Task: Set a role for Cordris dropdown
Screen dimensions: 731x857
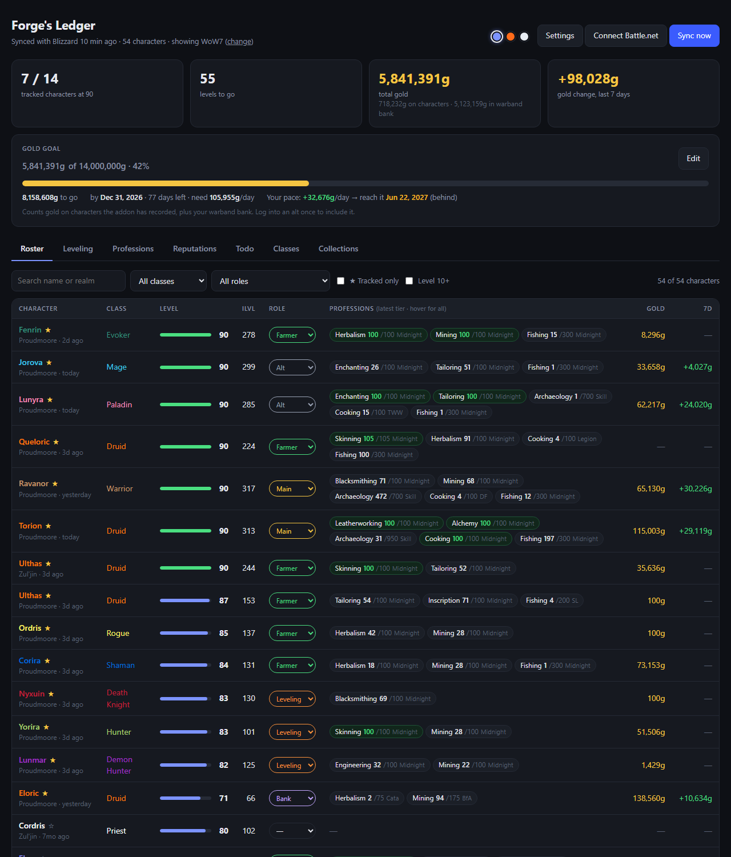Action: pos(292,831)
